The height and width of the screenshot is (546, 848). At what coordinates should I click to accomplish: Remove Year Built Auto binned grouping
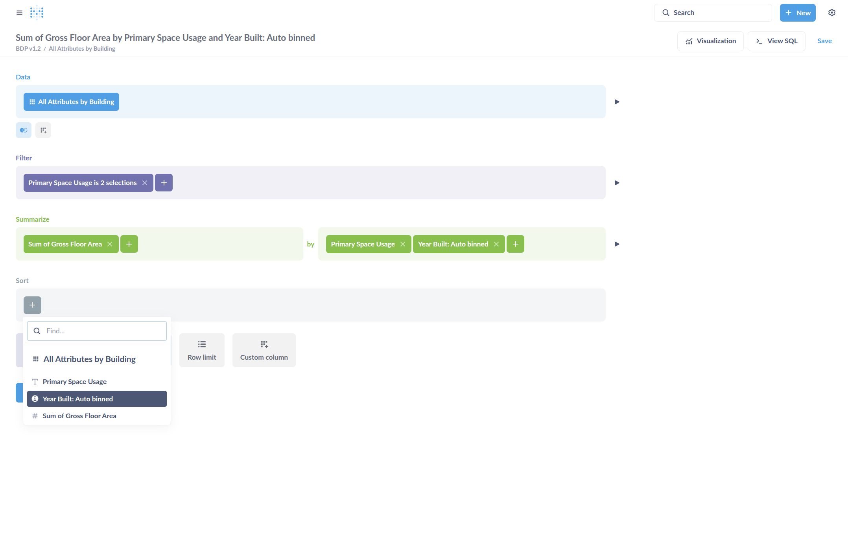(496, 244)
